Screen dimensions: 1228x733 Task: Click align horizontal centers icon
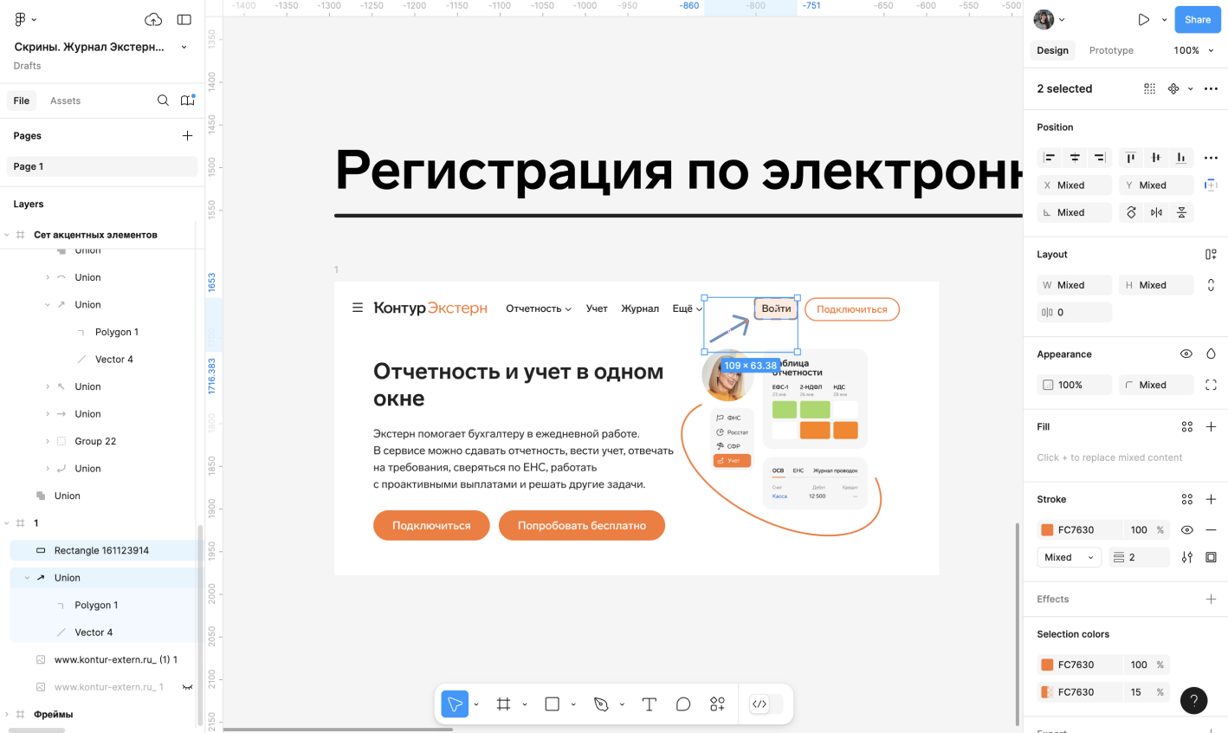pyautogui.click(x=1075, y=158)
